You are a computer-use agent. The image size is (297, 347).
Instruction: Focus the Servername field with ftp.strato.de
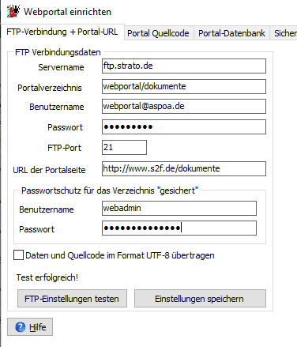click(x=184, y=66)
